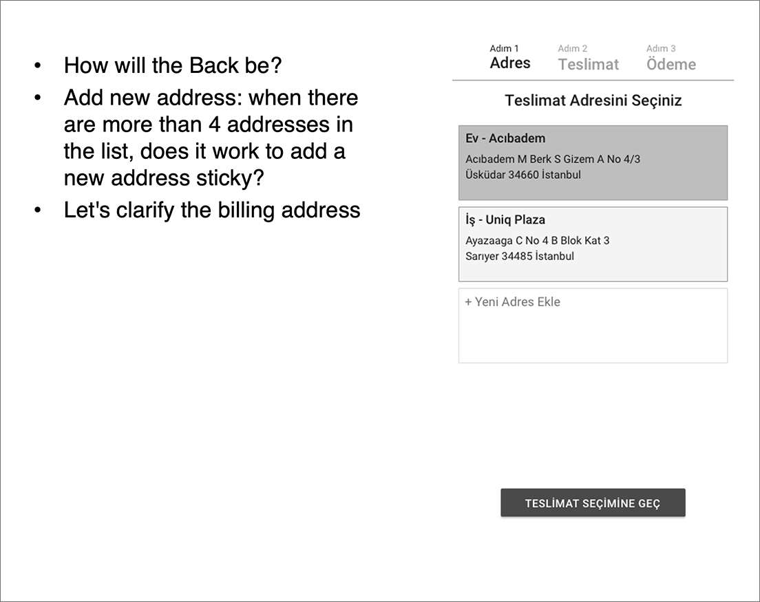Add a new address via "Yeni Adres Ekle"

(517, 302)
